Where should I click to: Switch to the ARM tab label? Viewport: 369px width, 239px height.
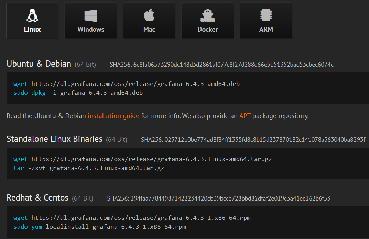[x=266, y=30]
